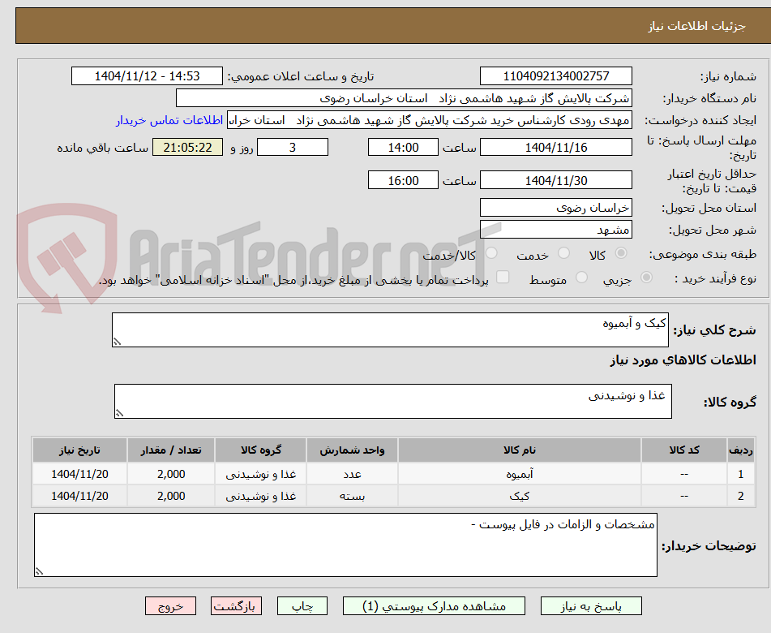Grab resize handle of شرح کلی نیاز box

117,342
